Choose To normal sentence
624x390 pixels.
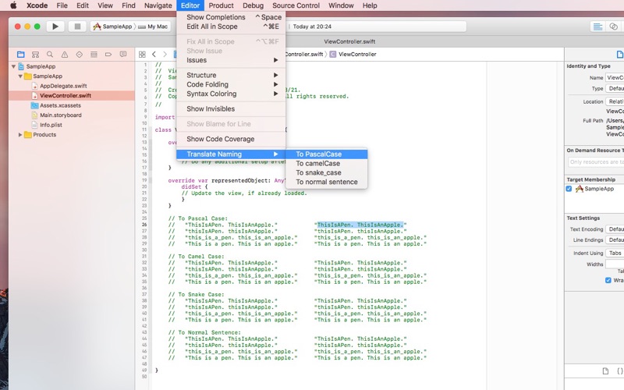[x=326, y=182]
